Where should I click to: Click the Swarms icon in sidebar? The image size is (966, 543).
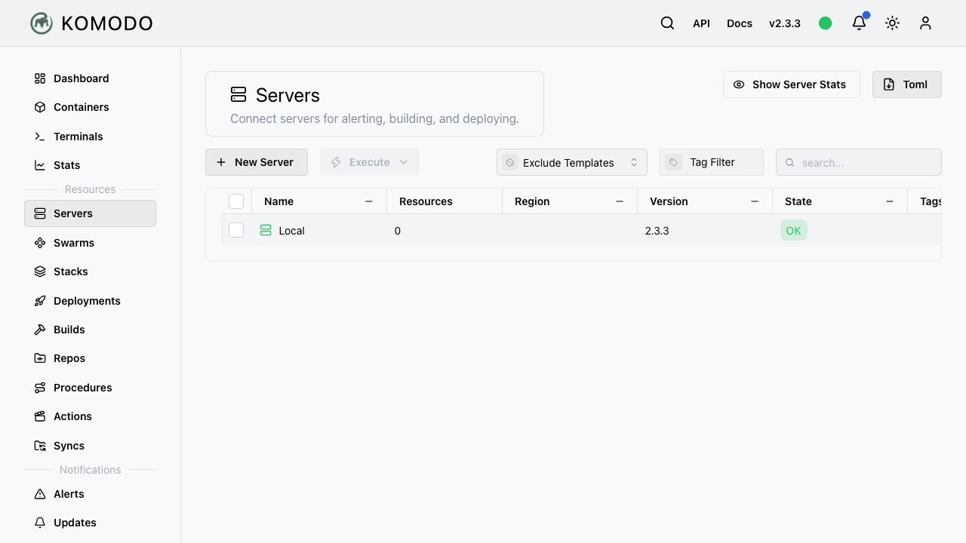40,243
